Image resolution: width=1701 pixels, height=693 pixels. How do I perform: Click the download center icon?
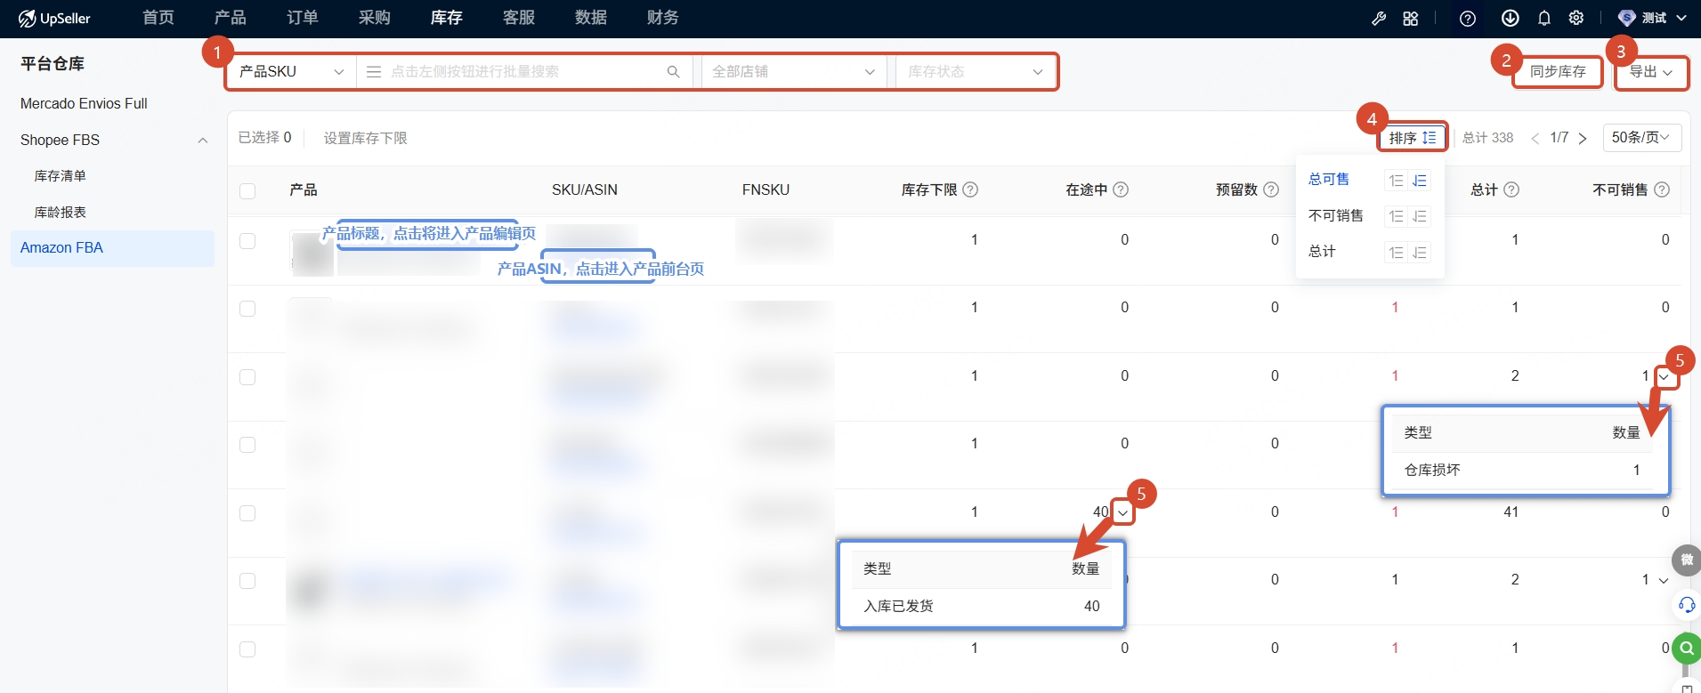point(1511,18)
